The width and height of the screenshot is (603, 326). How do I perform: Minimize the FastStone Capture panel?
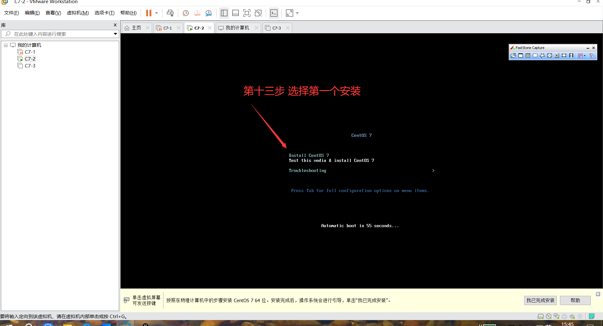[588, 48]
